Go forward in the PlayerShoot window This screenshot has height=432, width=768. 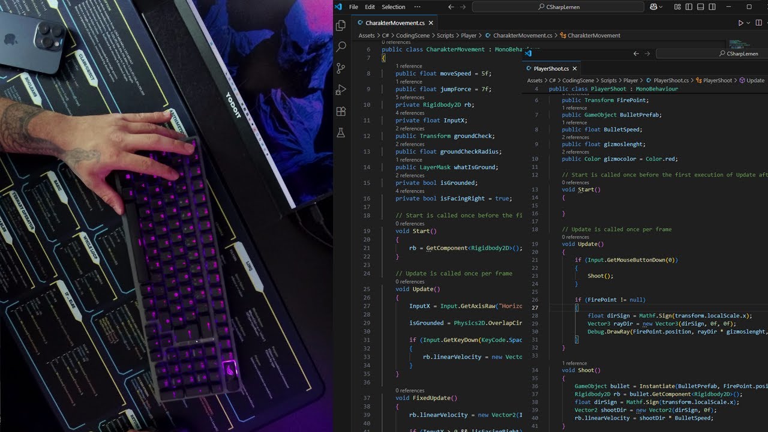647,53
